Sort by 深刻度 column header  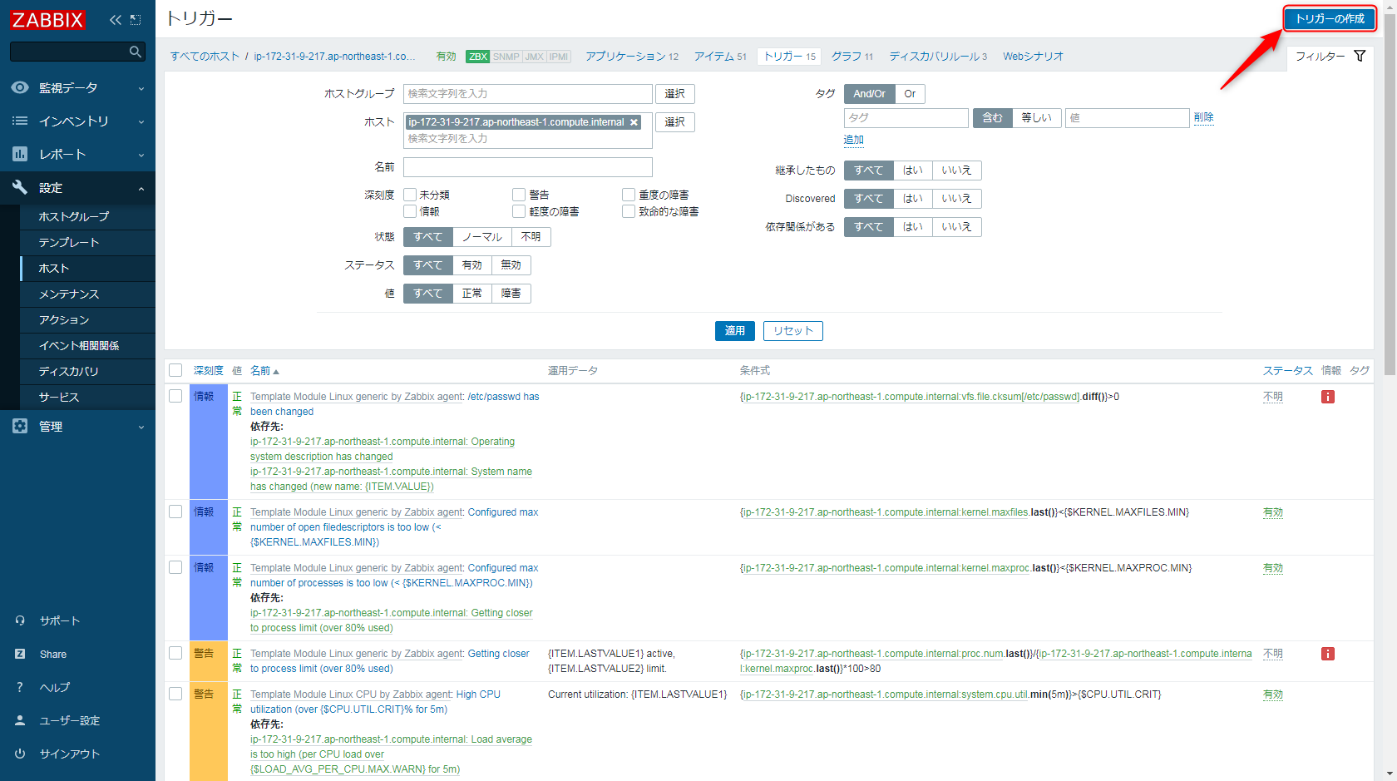[208, 370]
